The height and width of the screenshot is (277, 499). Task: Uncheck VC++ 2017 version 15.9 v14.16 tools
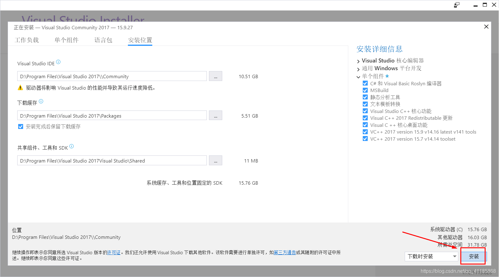365,132
